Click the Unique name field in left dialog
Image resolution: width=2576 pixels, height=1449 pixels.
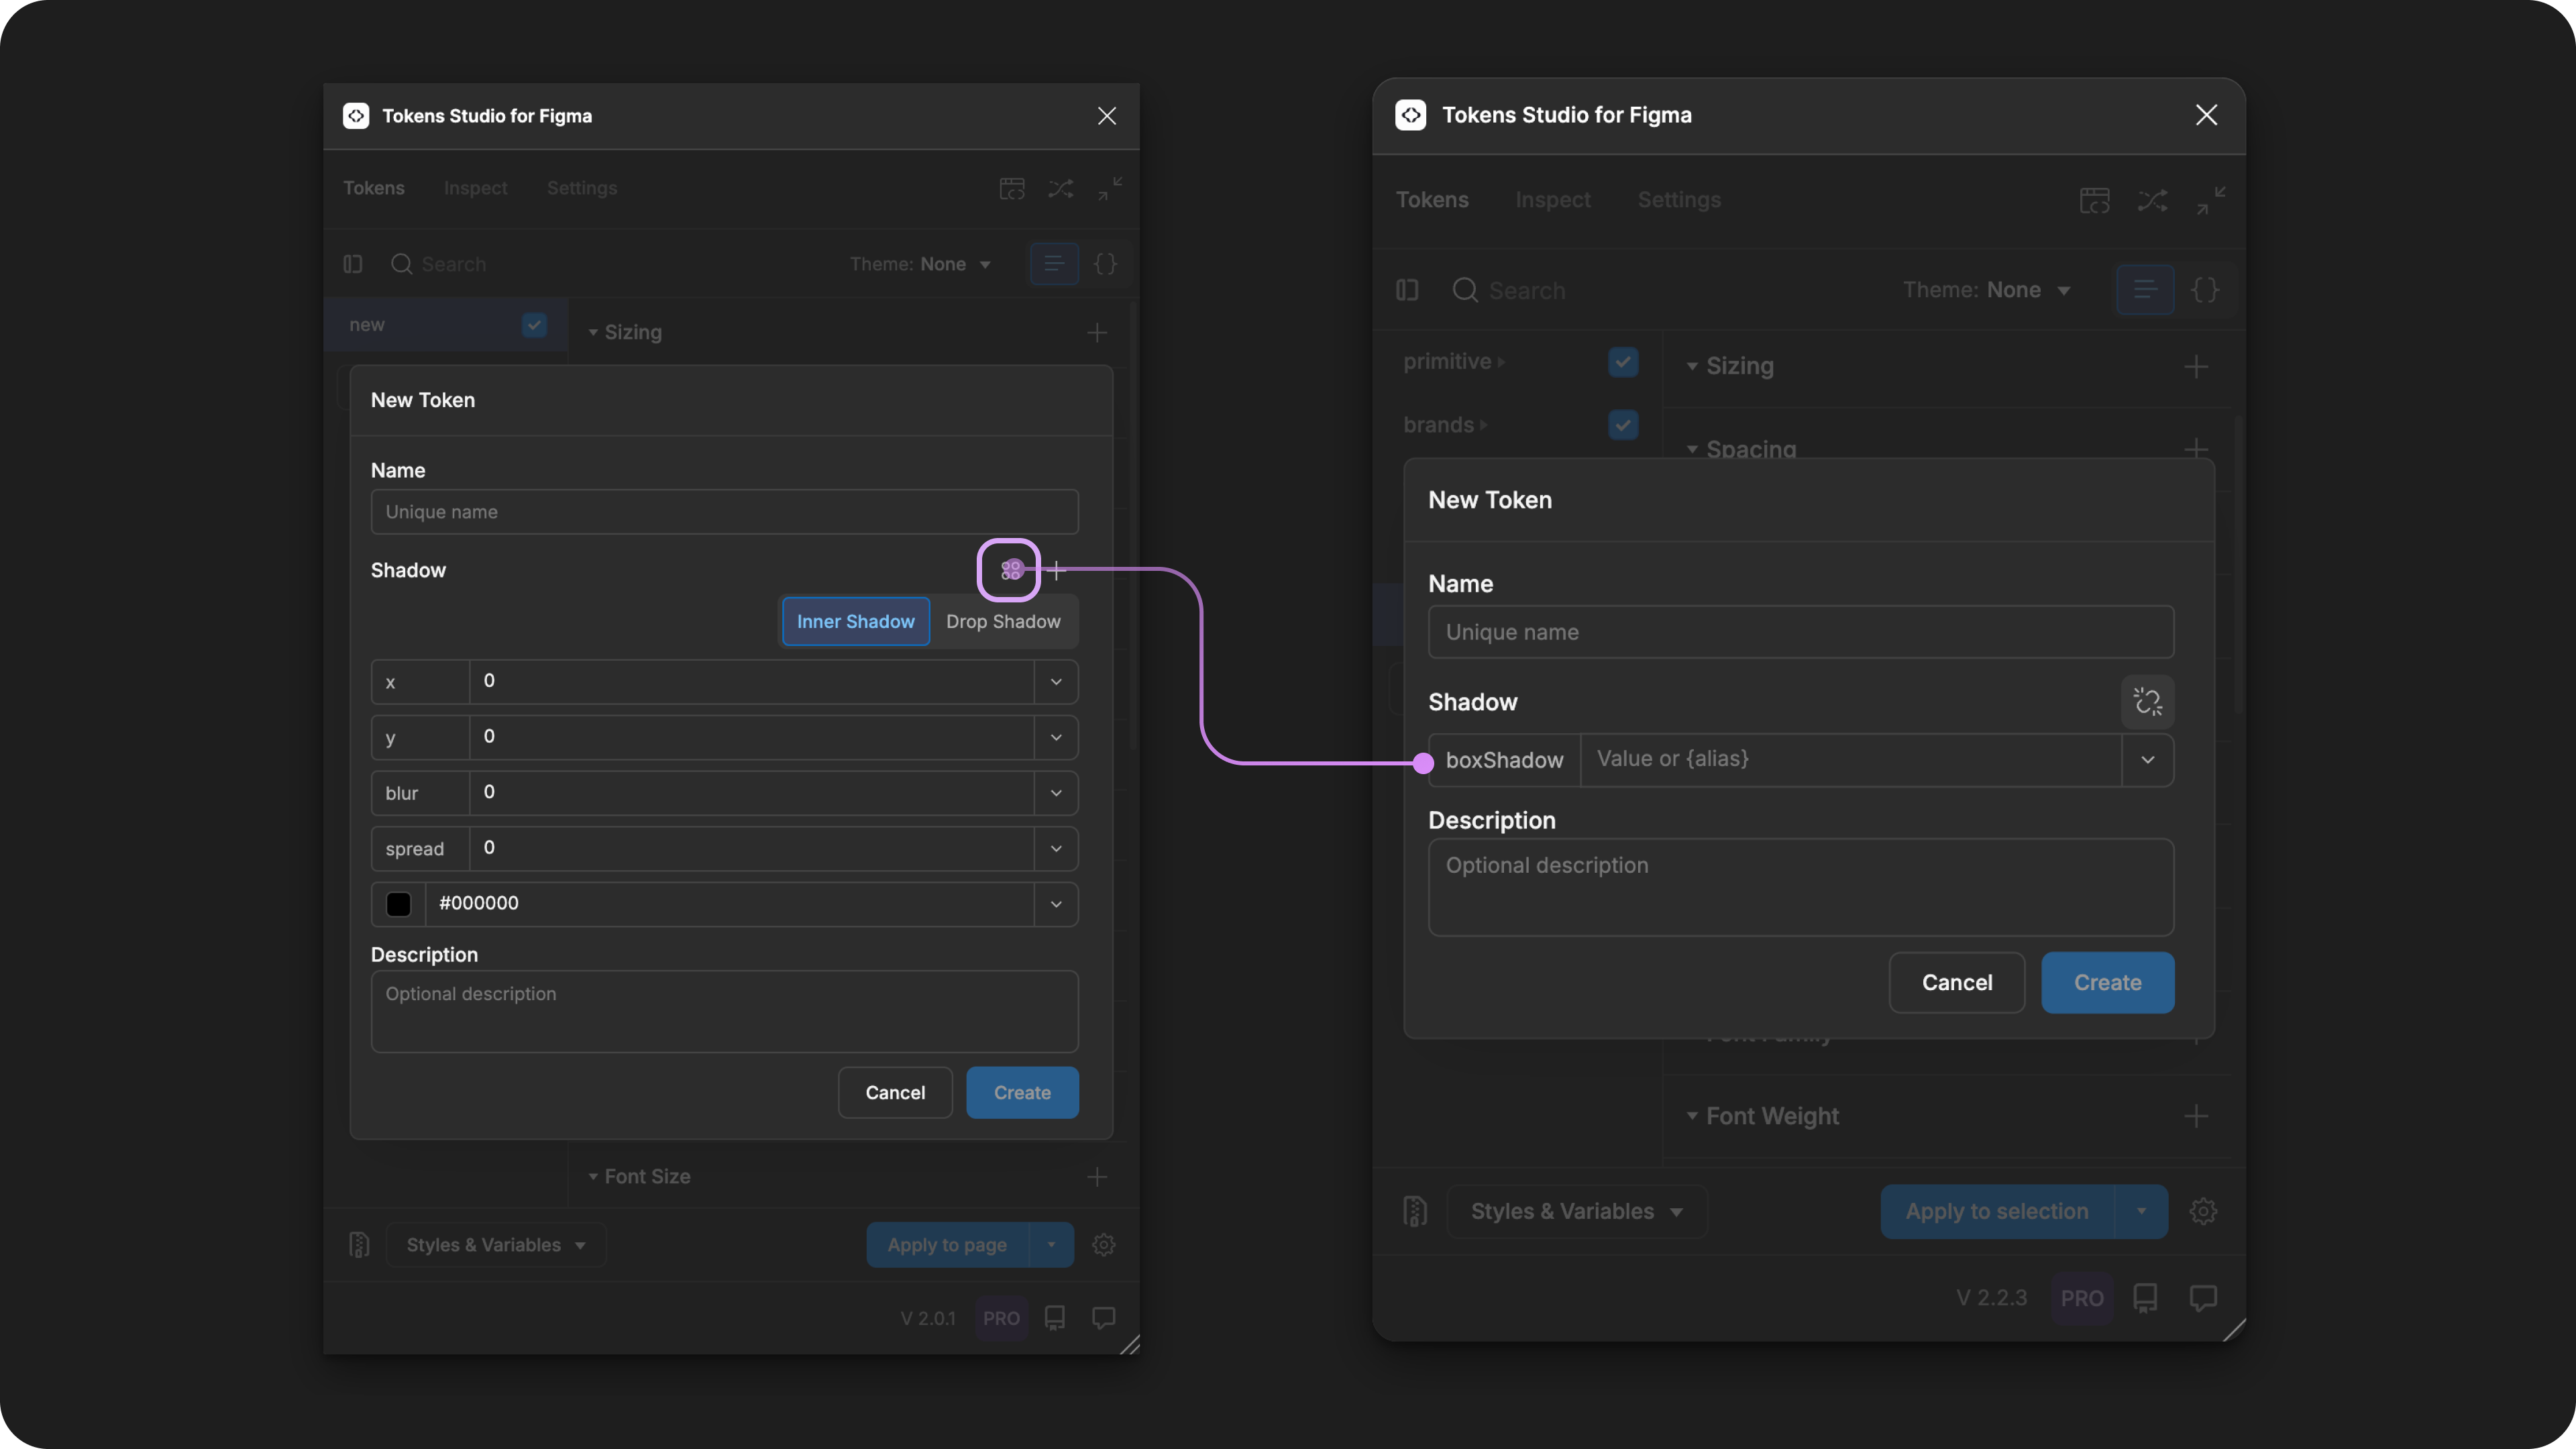click(724, 512)
